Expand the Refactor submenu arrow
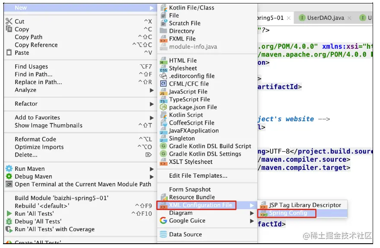The image size is (380, 248). point(152,104)
